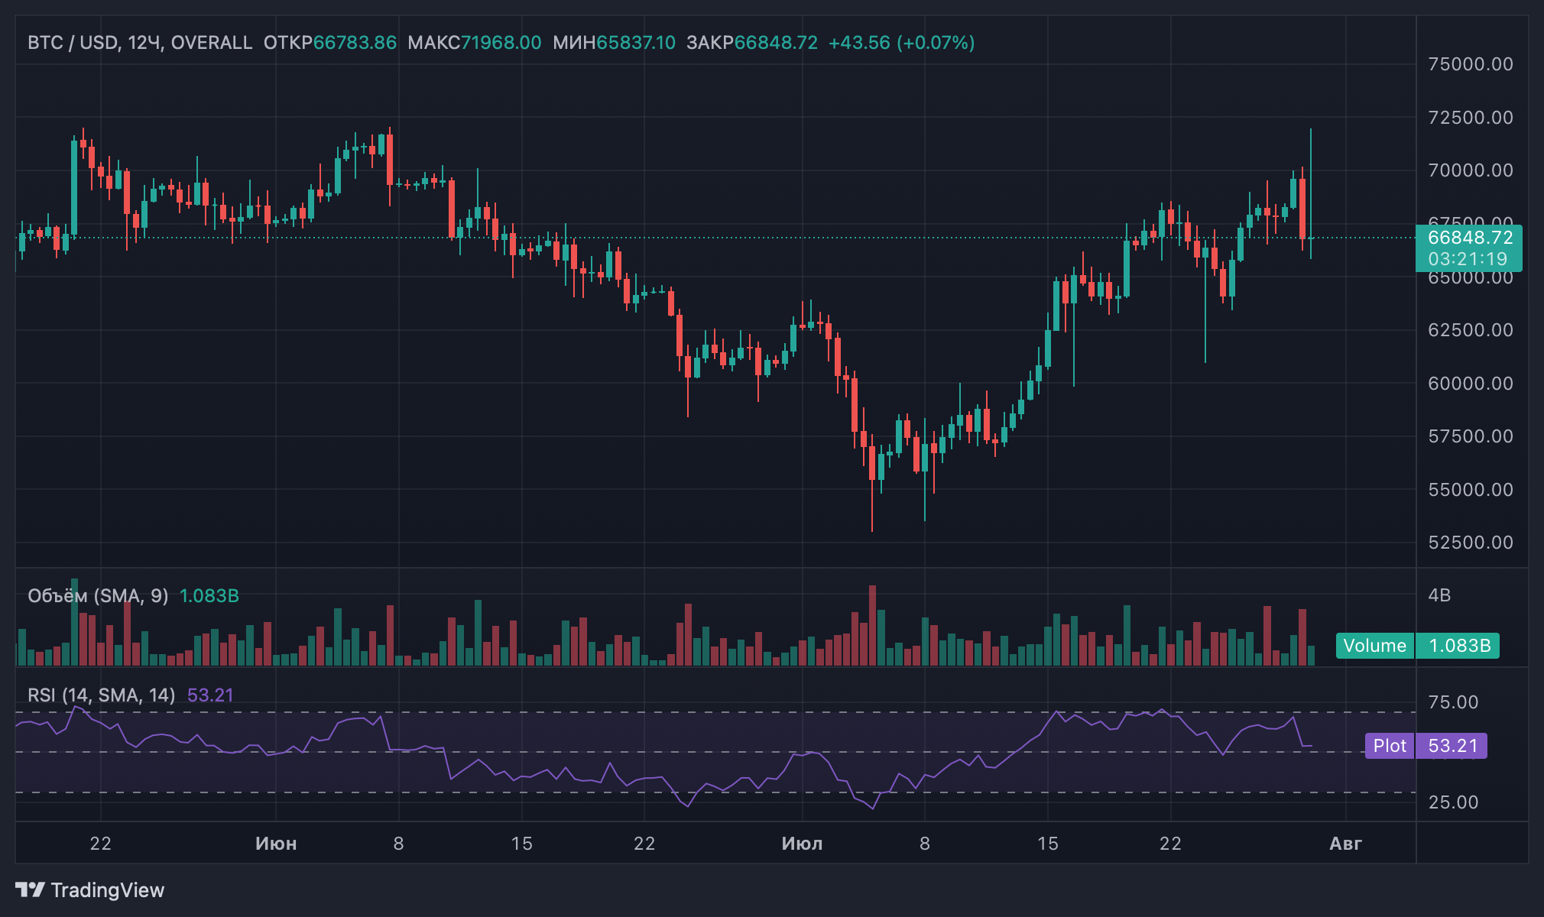Click the МАКС value 71968.00
Viewport: 1544px width, 917px height.
(x=501, y=43)
